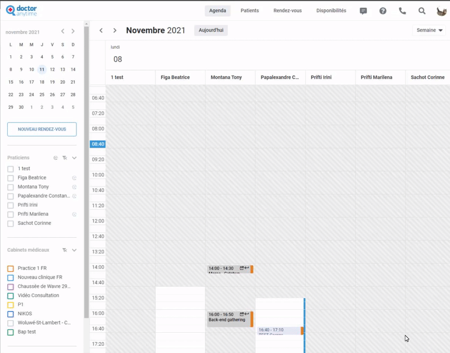Toggle the Vidéo Consultation checkbox
Viewport: 450px width, 353px height.
click(11, 296)
